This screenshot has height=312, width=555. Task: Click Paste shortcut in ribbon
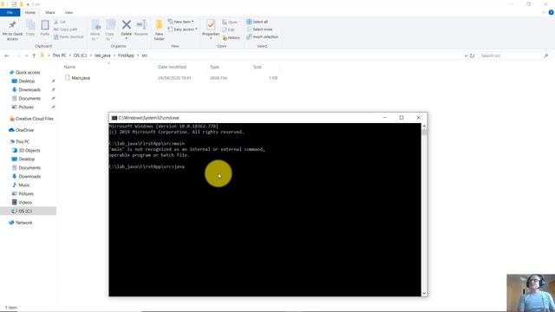point(69,36)
